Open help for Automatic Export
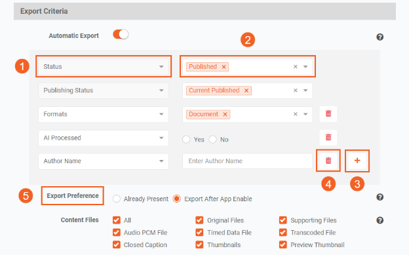Viewport: 409px width, 255px height. (x=380, y=37)
